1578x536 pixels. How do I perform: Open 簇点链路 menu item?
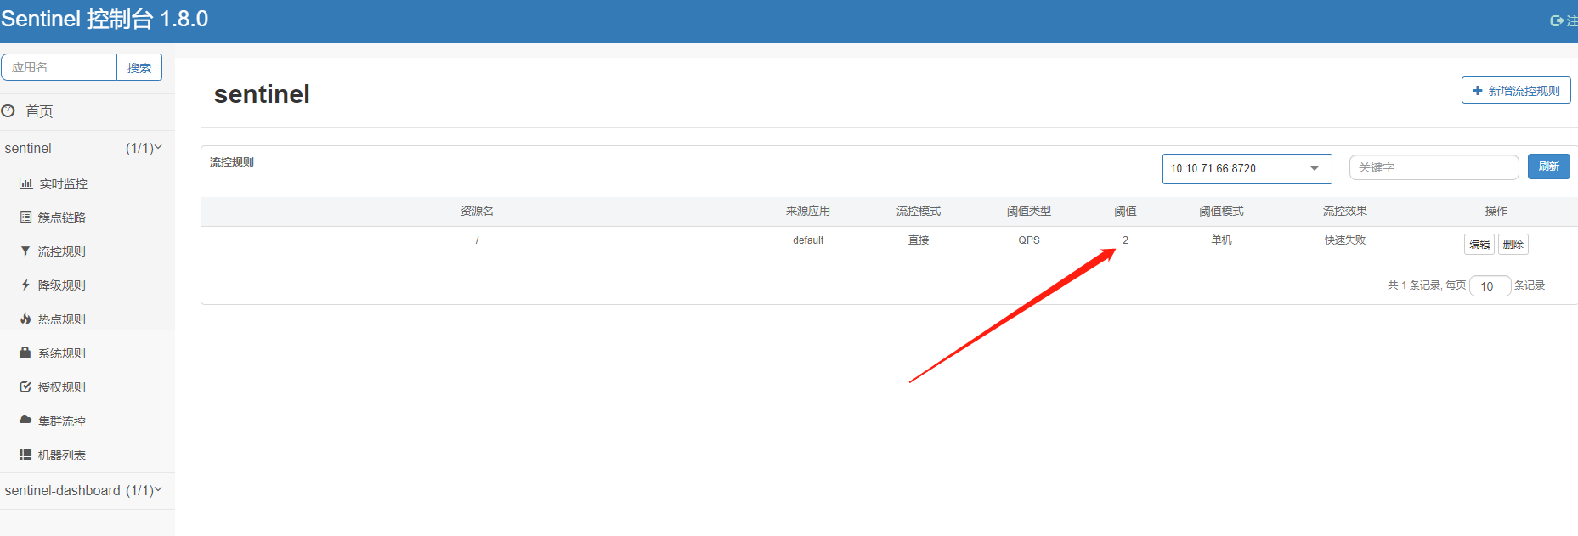click(61, 217)
